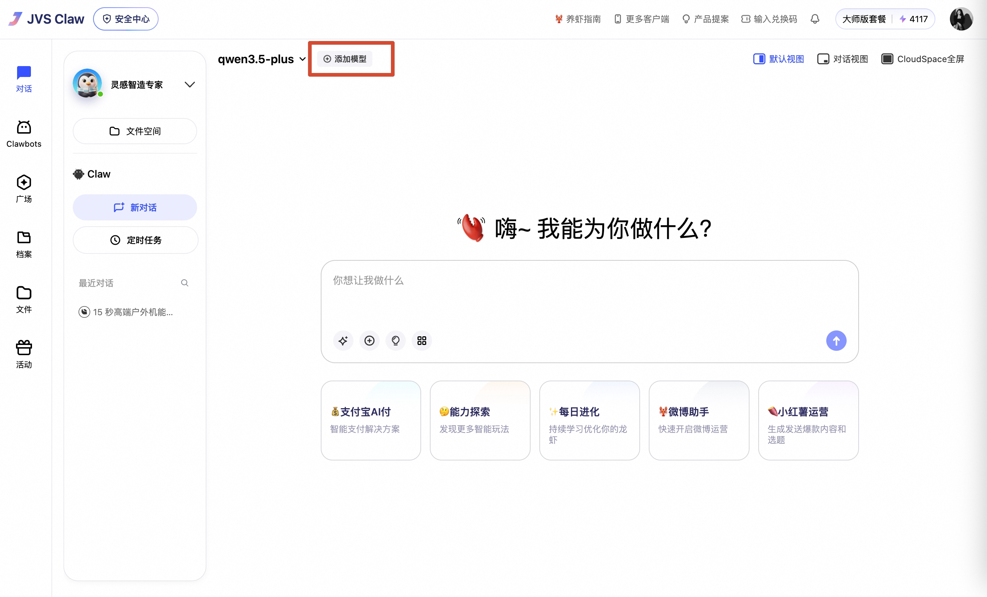Open Clawbots in the sidebar
The height and width of the screenshot is (597, 987).
pos(24,134)
